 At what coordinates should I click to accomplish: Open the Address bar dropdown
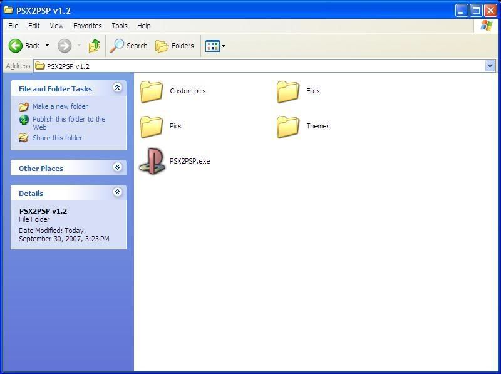pos(490,66)
